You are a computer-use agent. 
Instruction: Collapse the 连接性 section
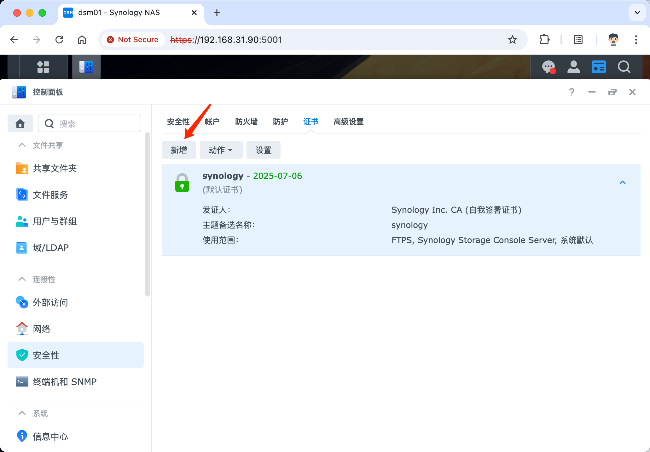[x=22, y=279]
